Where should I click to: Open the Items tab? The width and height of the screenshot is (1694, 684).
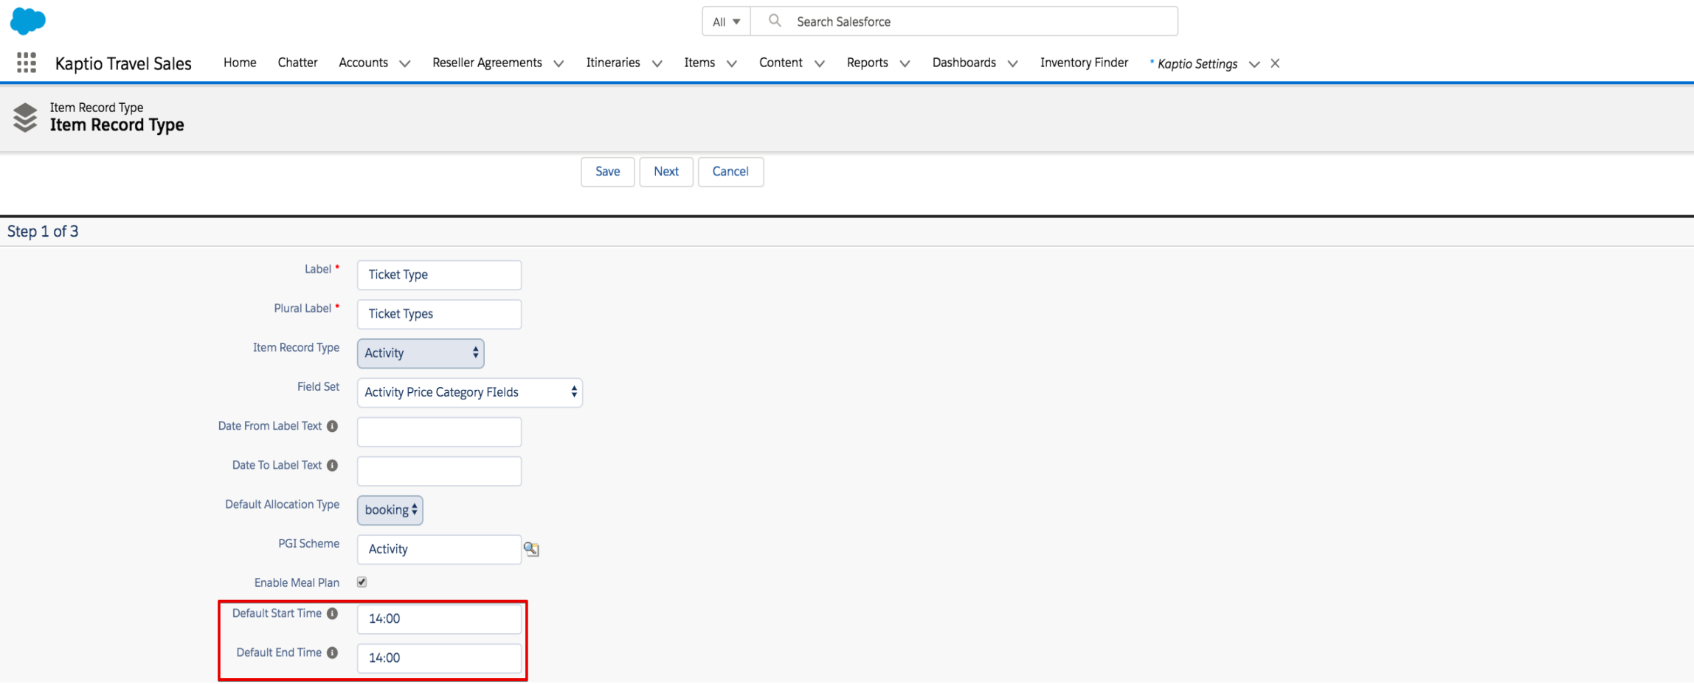click(699, 63)
